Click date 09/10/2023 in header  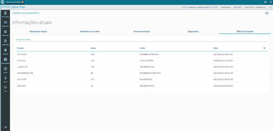pyautogui.click(x=238, y=7)
